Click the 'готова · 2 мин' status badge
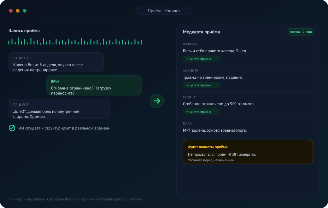328x208 pixels. pos(301,32)
